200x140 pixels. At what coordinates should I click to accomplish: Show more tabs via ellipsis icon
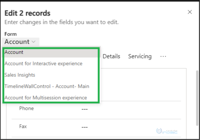[x=163, y=57]
